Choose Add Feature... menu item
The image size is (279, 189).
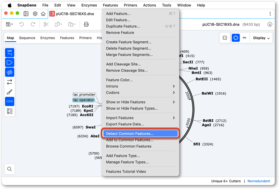tap(140, 14)
